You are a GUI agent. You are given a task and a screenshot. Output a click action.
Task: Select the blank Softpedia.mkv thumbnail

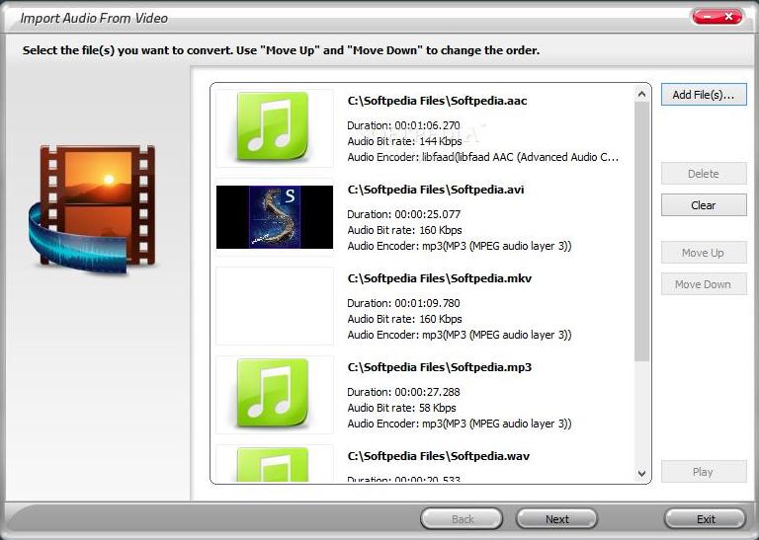[x=275, y=305]
